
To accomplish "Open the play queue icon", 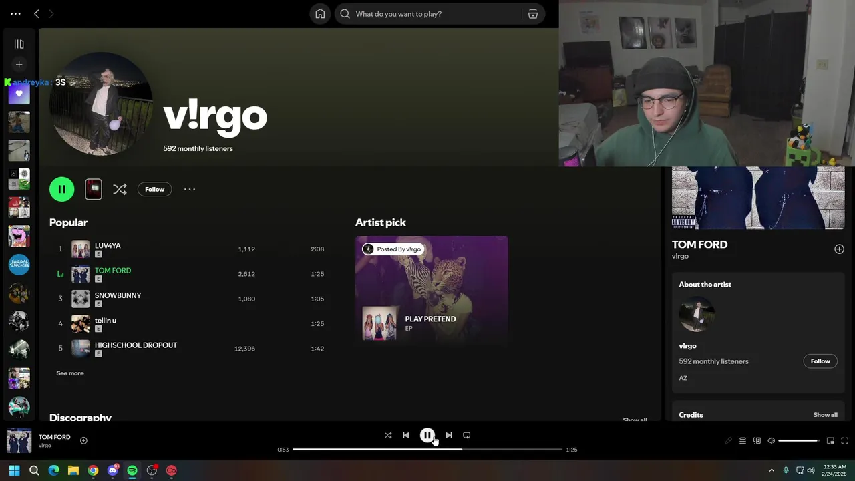I will coord(743,440).
